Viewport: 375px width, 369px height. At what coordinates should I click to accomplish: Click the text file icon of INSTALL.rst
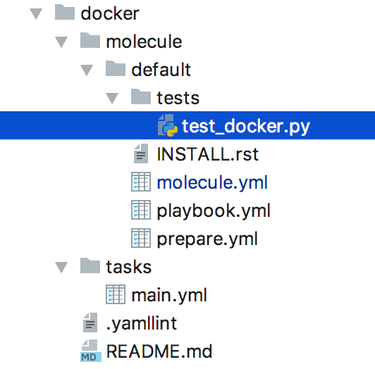click(x=141, y=154)
